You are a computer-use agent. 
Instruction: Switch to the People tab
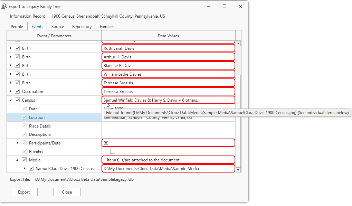pyautogui.click(x=17, y=27)
